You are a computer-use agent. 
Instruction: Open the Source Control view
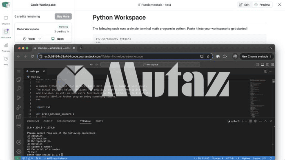point(19,98)
